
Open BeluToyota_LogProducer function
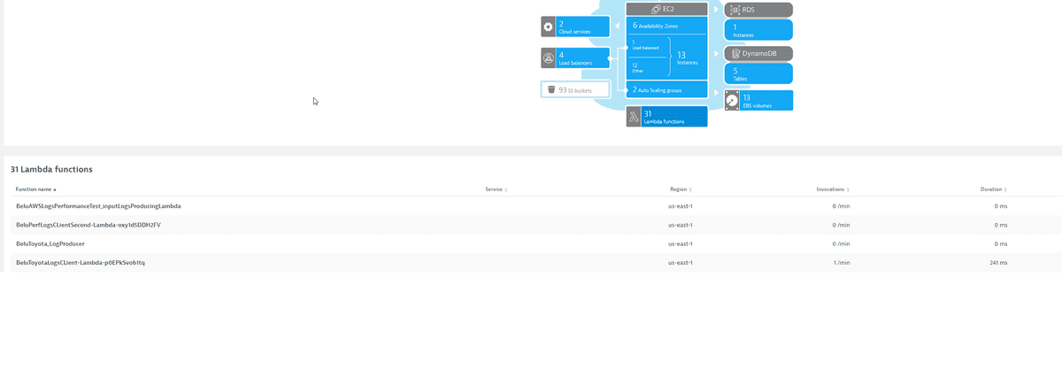(x=50, y=243)
